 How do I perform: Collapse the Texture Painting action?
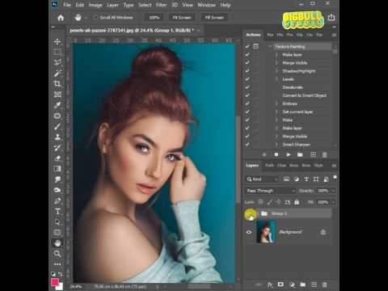coord(270,47)
